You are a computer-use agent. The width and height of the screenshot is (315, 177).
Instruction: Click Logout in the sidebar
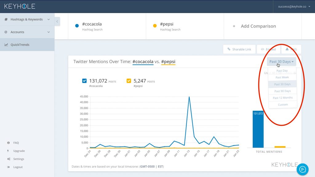[18, 167]
